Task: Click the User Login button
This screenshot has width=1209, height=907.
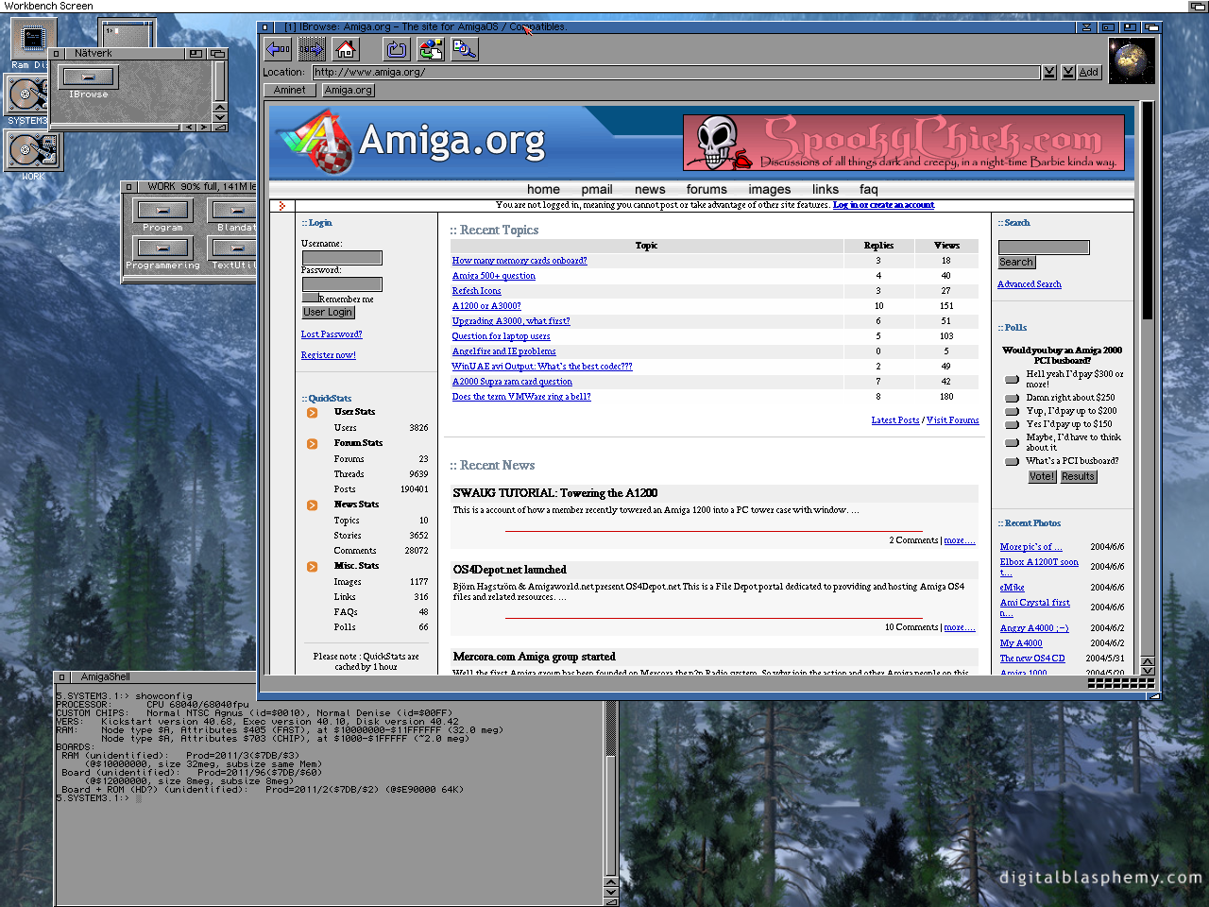Action: [x=328, y=313]
